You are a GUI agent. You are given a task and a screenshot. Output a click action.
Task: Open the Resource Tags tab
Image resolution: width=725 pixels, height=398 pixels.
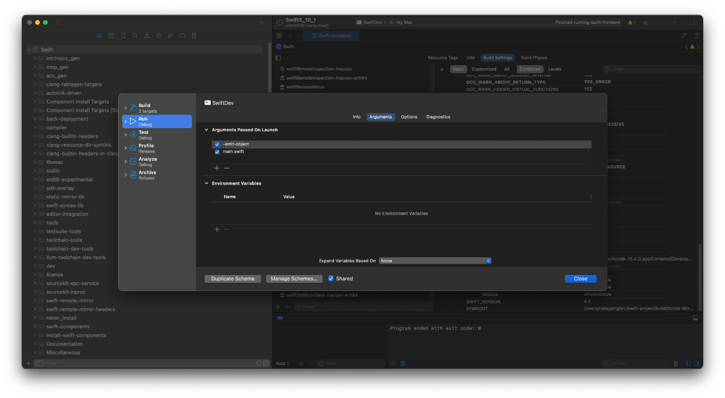[443, 58]
